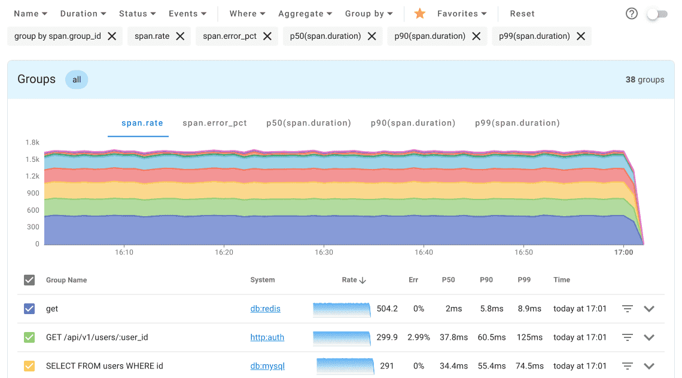Click the filter icon on the GET /api/v1/users row
Viewport: 682px width, 378px height.
[627, 337]
